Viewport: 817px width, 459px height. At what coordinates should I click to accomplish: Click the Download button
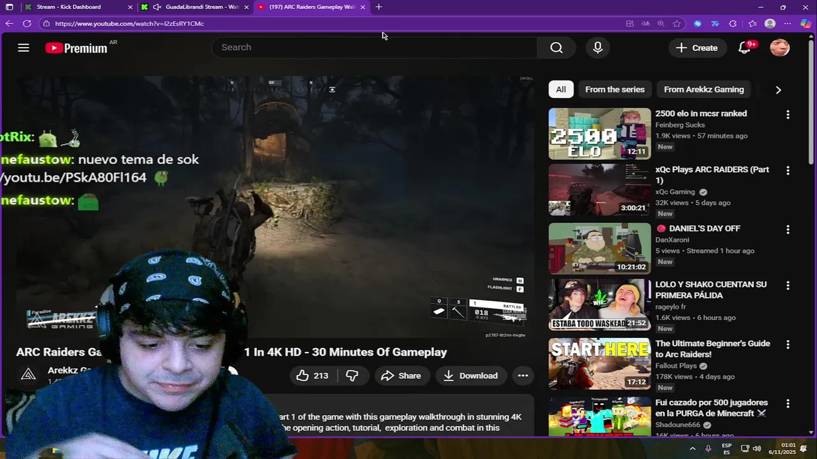pos(470,376)
